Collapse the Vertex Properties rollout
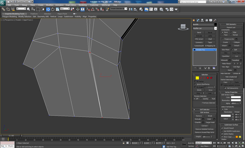The width and height of the screenshot is (245, 148). tap(231, 92)
